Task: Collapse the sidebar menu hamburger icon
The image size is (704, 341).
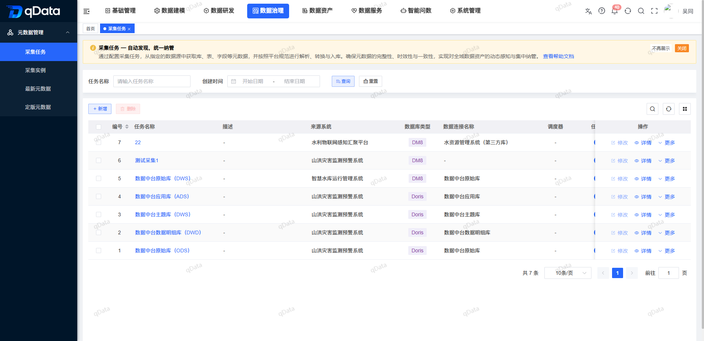Action: [86, 11]
